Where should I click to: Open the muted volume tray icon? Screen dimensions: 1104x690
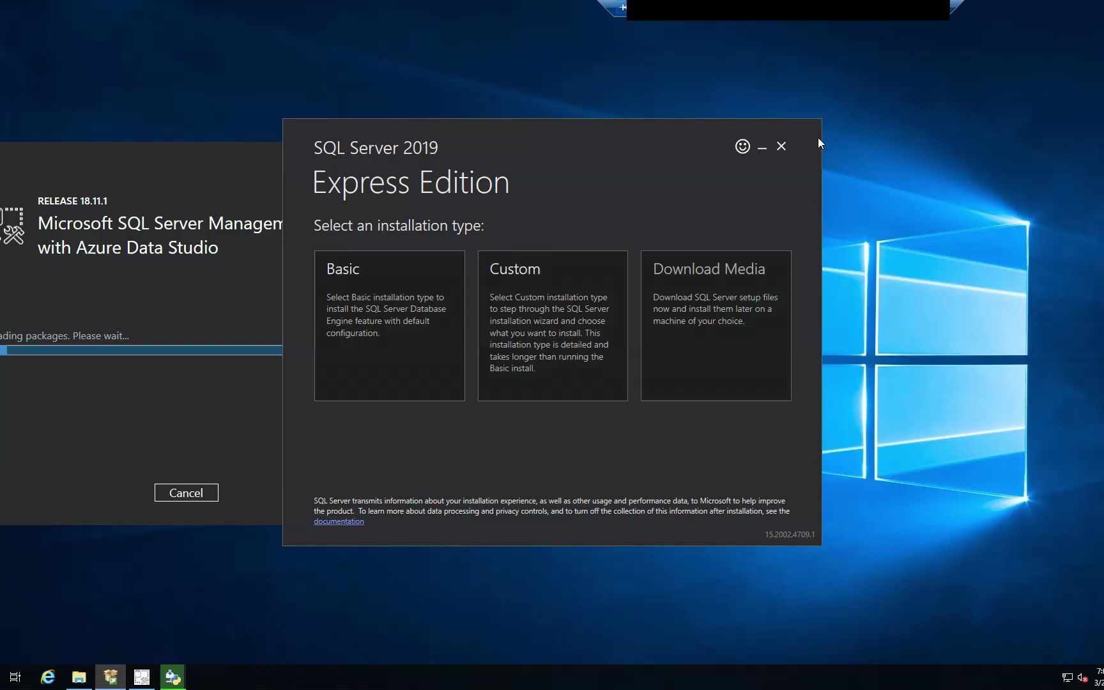(x=1082, y=677)
